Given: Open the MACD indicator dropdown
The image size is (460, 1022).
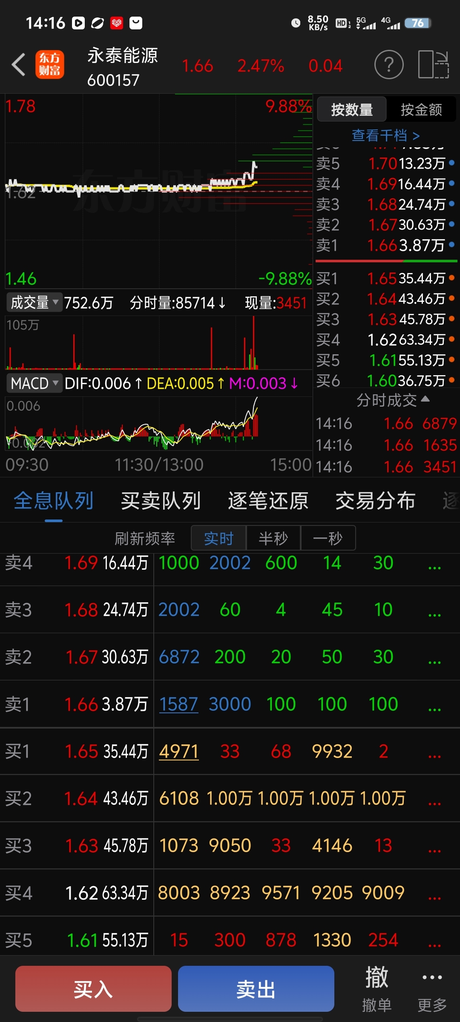Looking at the screenshot, I should 34,383.
